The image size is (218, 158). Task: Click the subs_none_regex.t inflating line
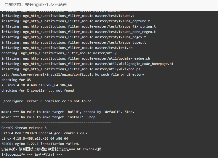(79, 32)
